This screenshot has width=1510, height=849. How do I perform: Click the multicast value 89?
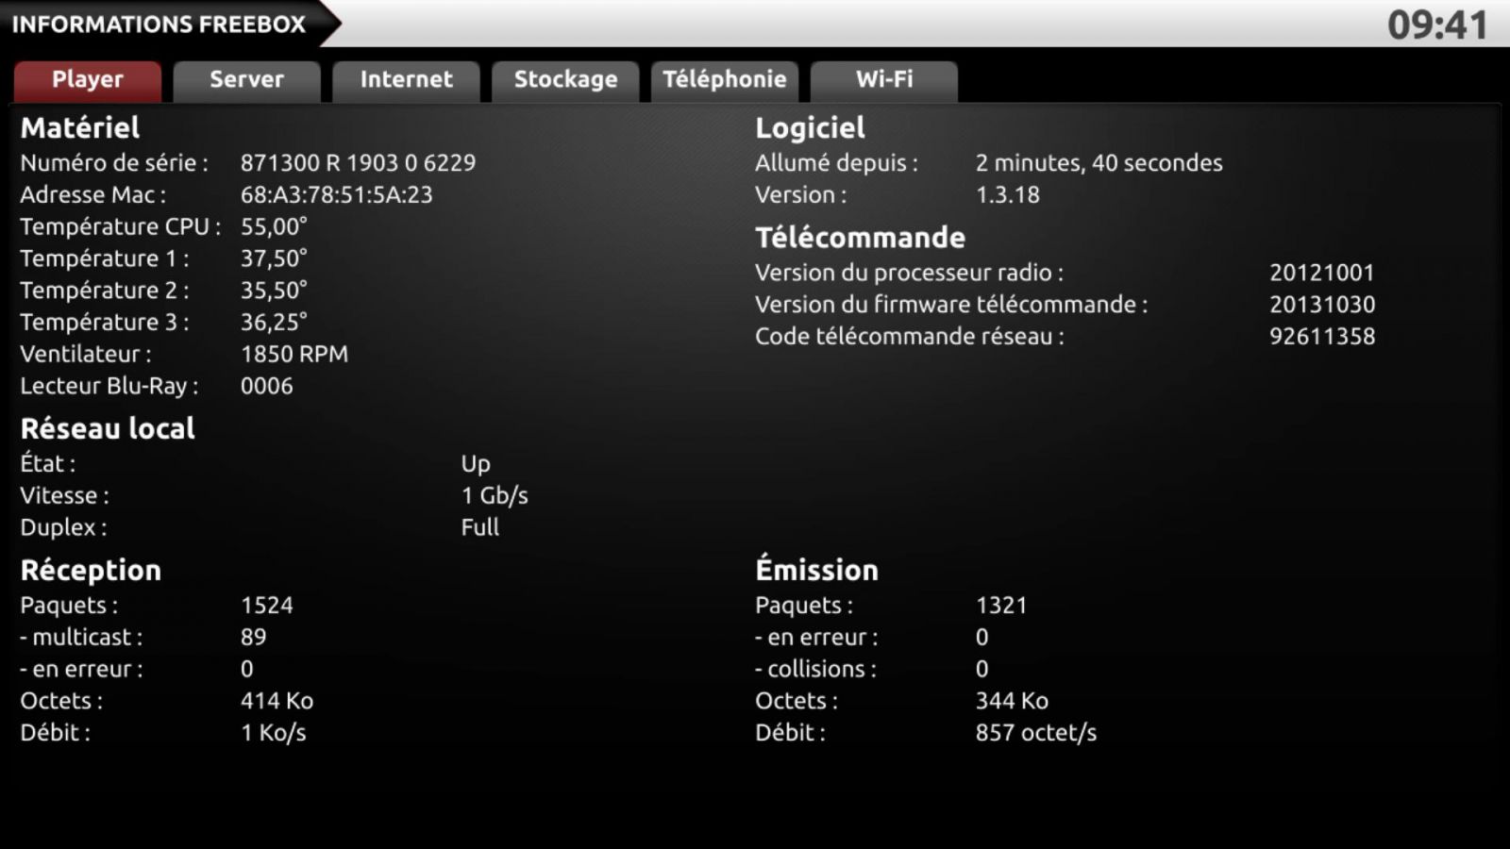pos(254,638)
